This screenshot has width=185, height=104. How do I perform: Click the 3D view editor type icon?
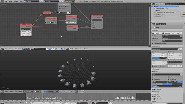tap(2, 92)
